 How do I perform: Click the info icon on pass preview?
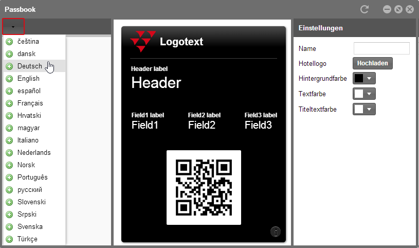pyautogui.click(x=276, y=232)
